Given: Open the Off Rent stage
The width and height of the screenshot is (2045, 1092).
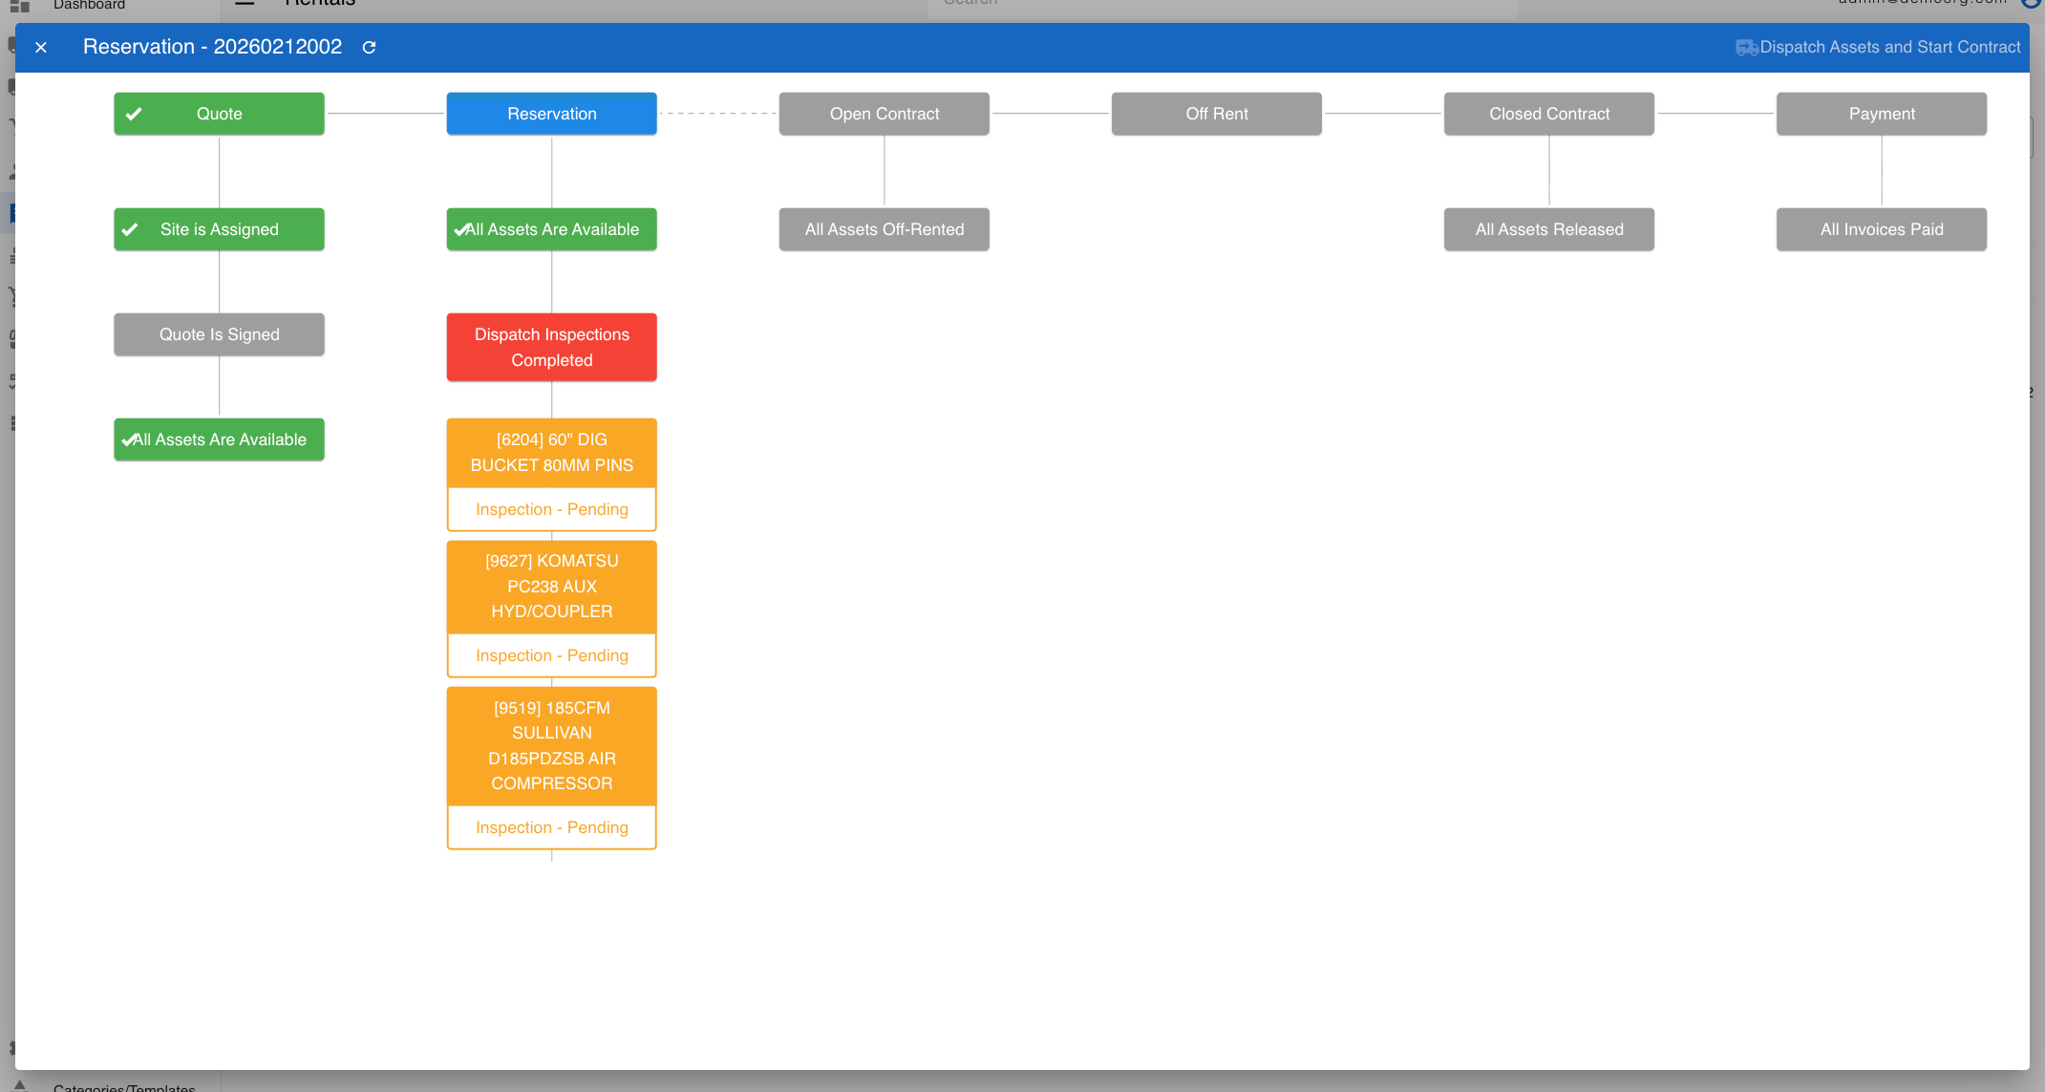Looking at the screenshot, I should tap(1216, 114).
